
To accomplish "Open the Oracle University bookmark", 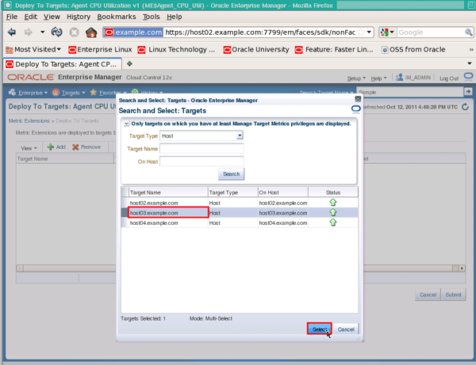I will [x=256, y=49].
